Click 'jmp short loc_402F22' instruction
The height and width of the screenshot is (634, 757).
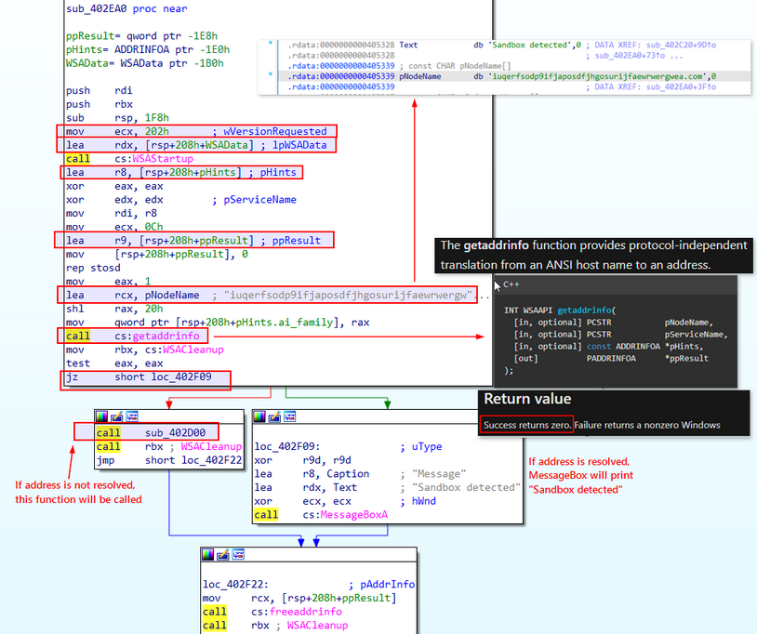click(x=169, y=460)
